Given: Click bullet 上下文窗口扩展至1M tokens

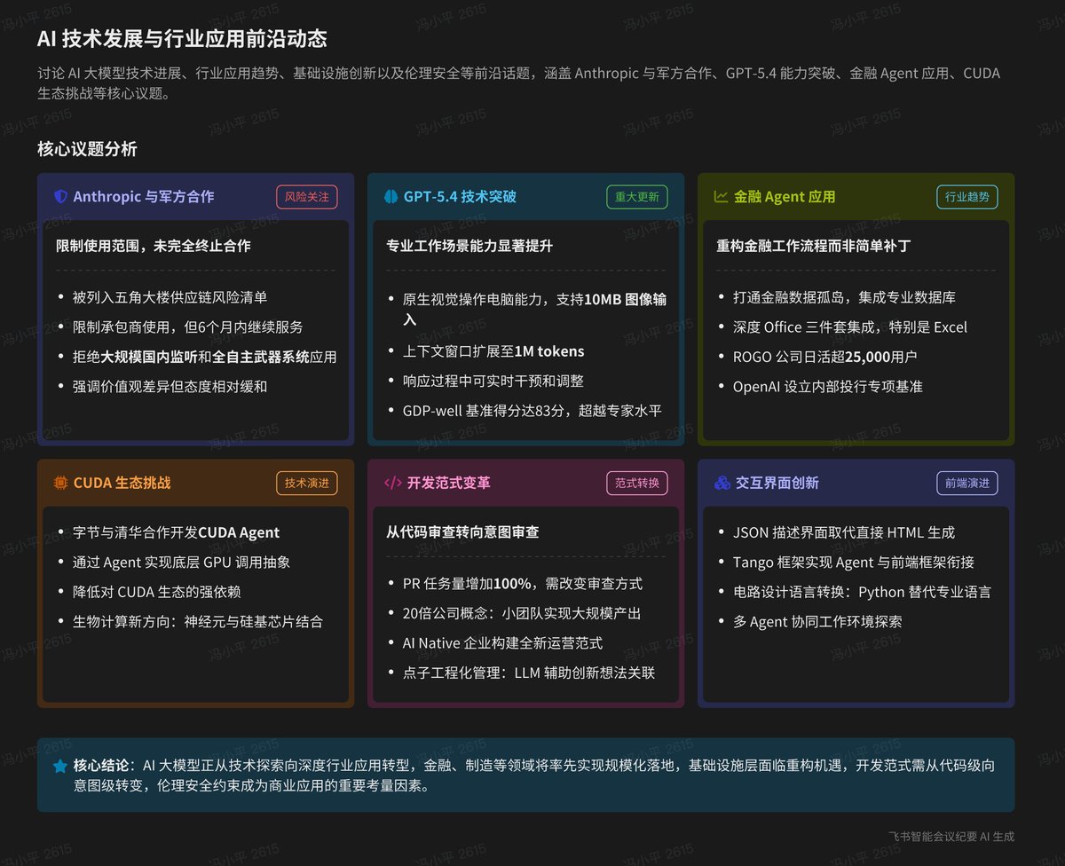Looking at the screenshot, I should (493, 351).
